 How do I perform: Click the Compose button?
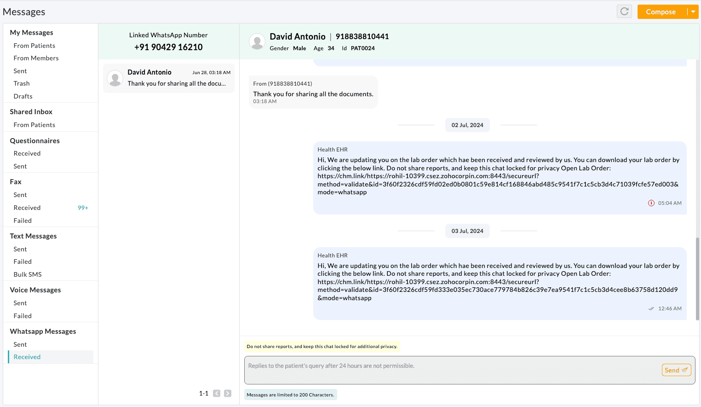pyautogui.click(x=661, y=12)
